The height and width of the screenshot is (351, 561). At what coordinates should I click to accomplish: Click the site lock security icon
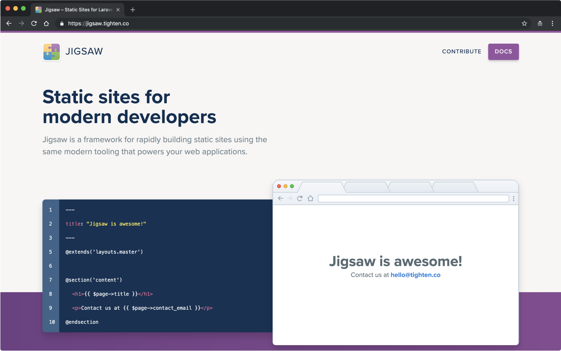62,23
